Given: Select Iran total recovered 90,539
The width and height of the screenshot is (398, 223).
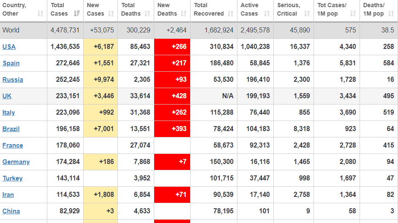Looking at the screenshot, I should pyautogui.click(x=224, y=195).
